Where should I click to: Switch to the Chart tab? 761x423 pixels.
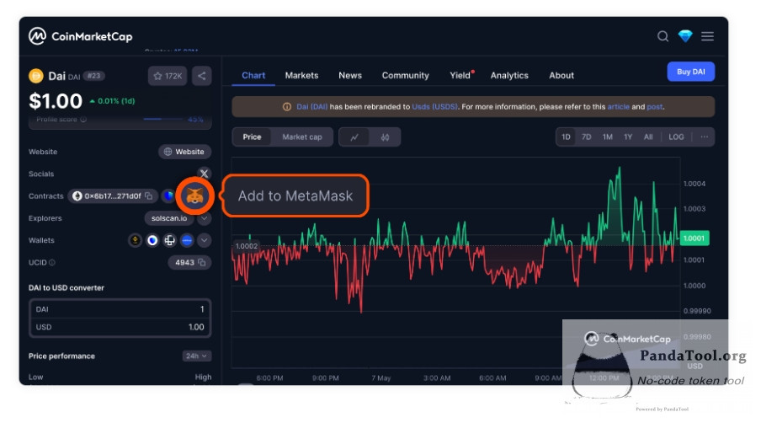253,75
